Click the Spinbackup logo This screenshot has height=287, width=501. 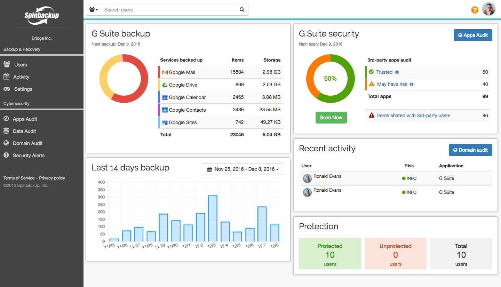[42, 16]
